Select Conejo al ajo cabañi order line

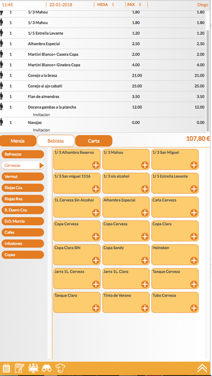tap(45, 86)
